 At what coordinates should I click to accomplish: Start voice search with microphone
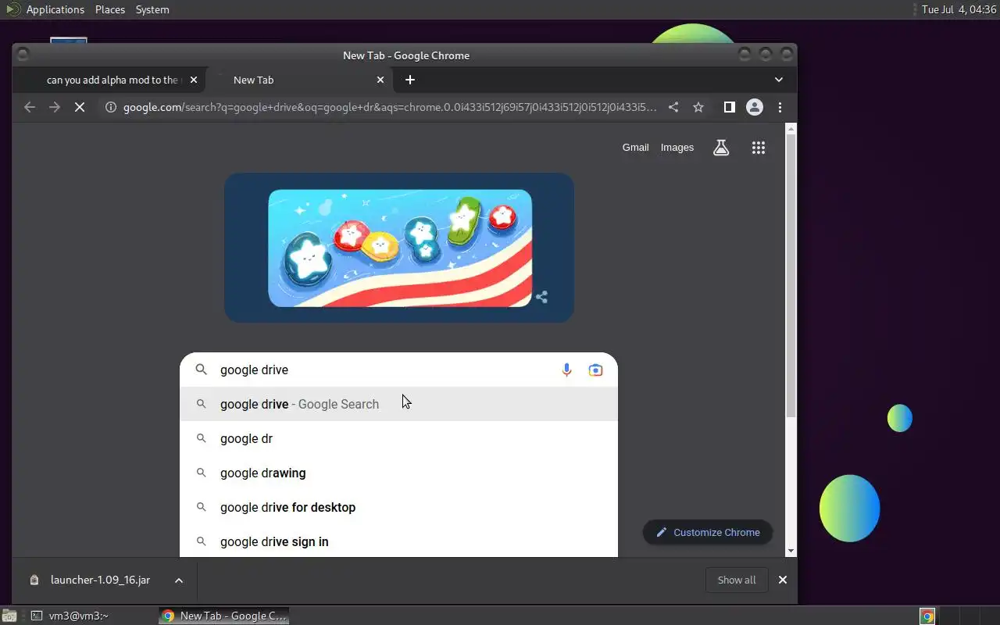[567, 370]
